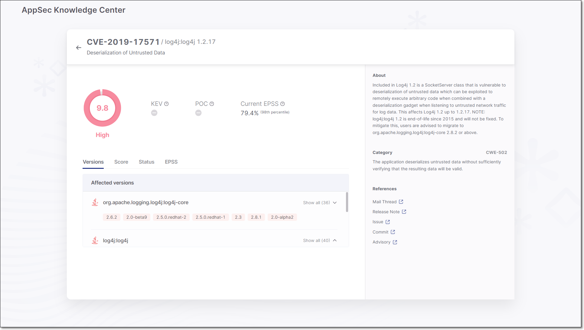
Task: Click the (98th percentile) text
Action: click(x=275, y=112)
